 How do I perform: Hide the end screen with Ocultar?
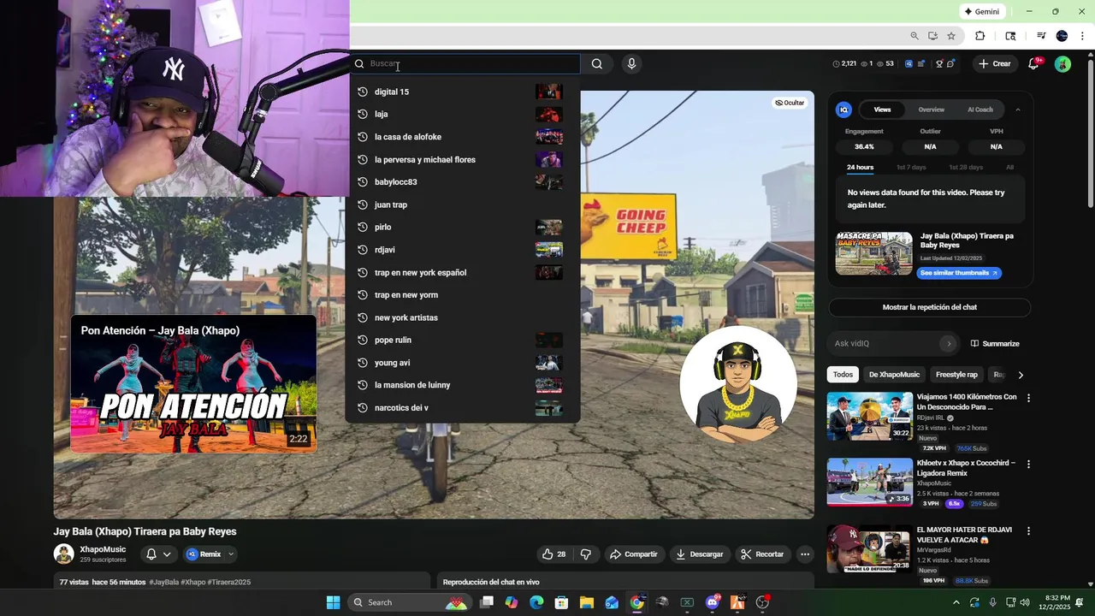pos(790,103)
